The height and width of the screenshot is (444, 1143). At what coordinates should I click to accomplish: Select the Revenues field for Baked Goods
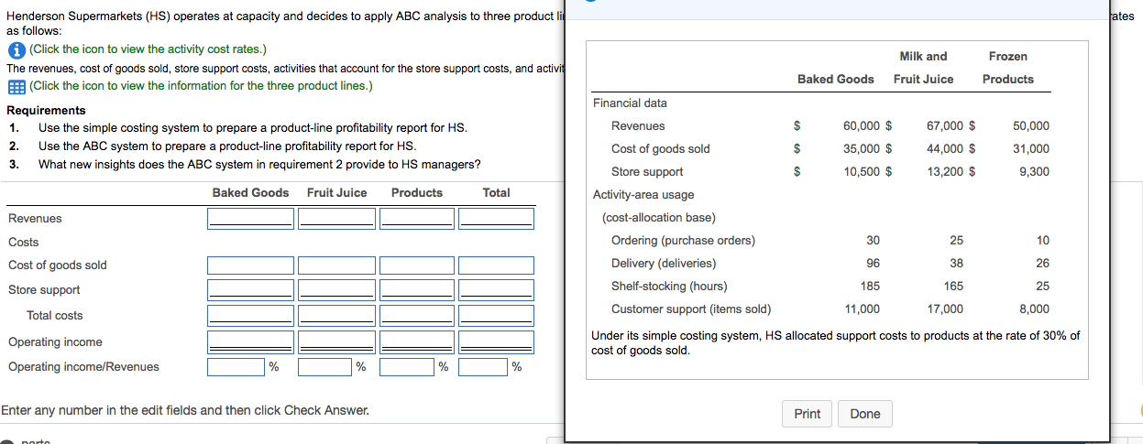250,218
